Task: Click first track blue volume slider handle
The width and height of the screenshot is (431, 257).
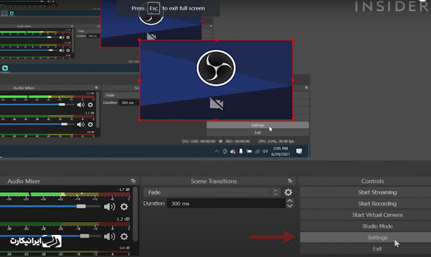Action: pos(81,206)
